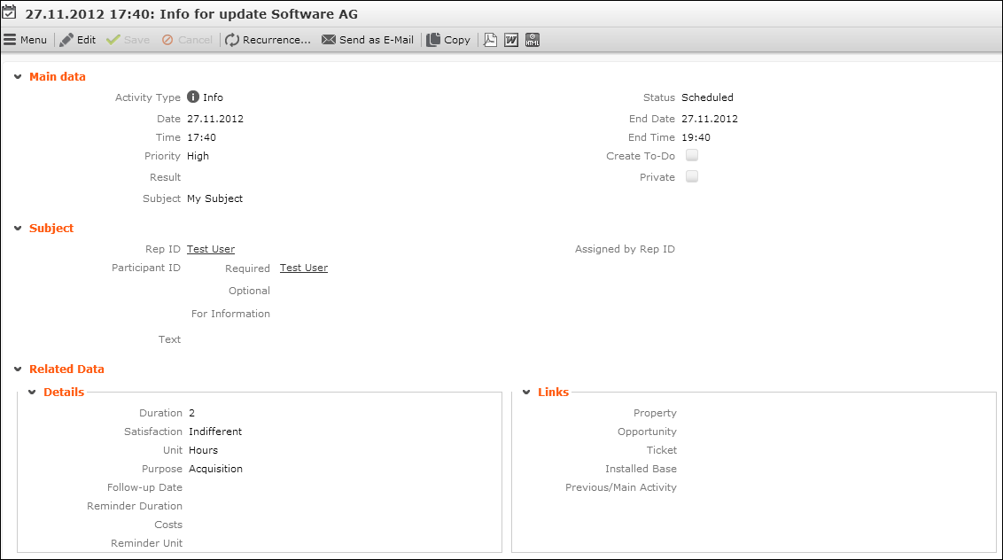Viewport: 1003px width, 560px height.
Task: Collapse the Links panel
Action: tap(526, 393)
